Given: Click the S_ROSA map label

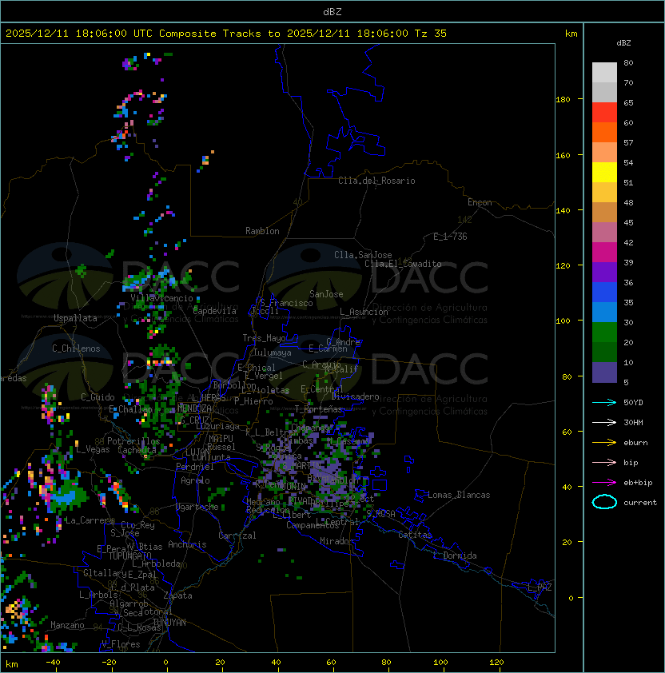Looking at the screenshot, I should [x=380, y=514].
